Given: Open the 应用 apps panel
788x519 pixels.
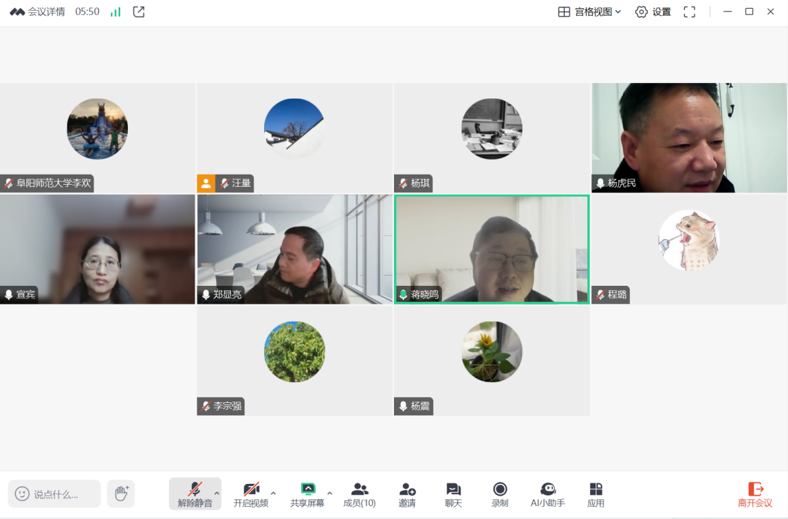Looking at the screenshot, I should [595, 494].
